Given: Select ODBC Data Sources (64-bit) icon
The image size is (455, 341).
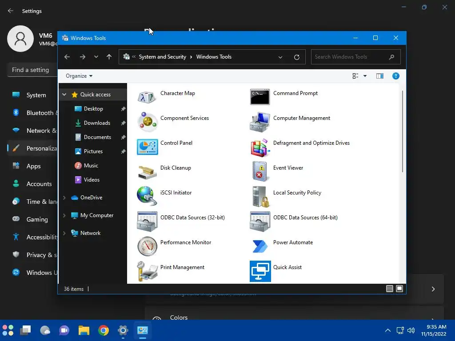Looking at the screenshot, I should (259, 222).
